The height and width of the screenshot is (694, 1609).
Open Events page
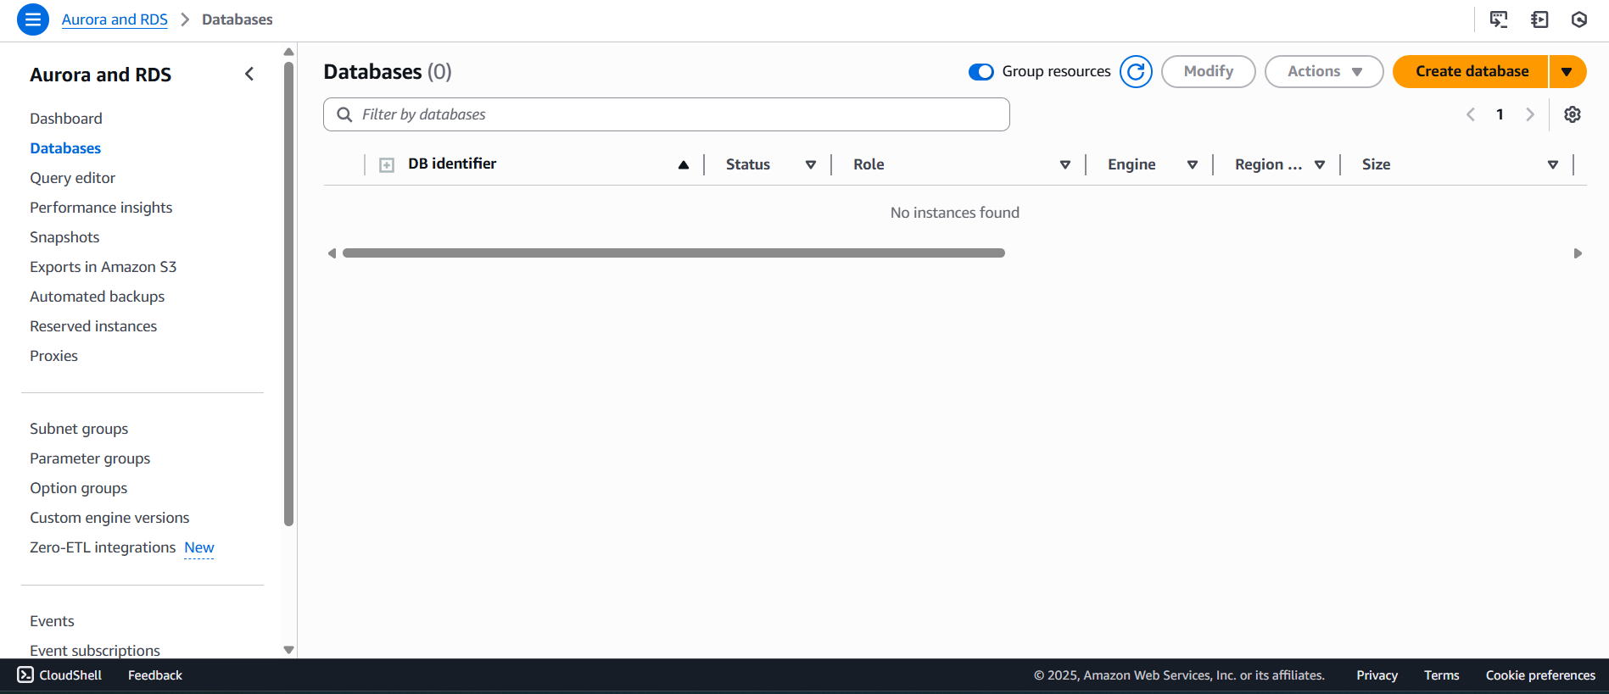pyautogui.click(x=52, y=621)
